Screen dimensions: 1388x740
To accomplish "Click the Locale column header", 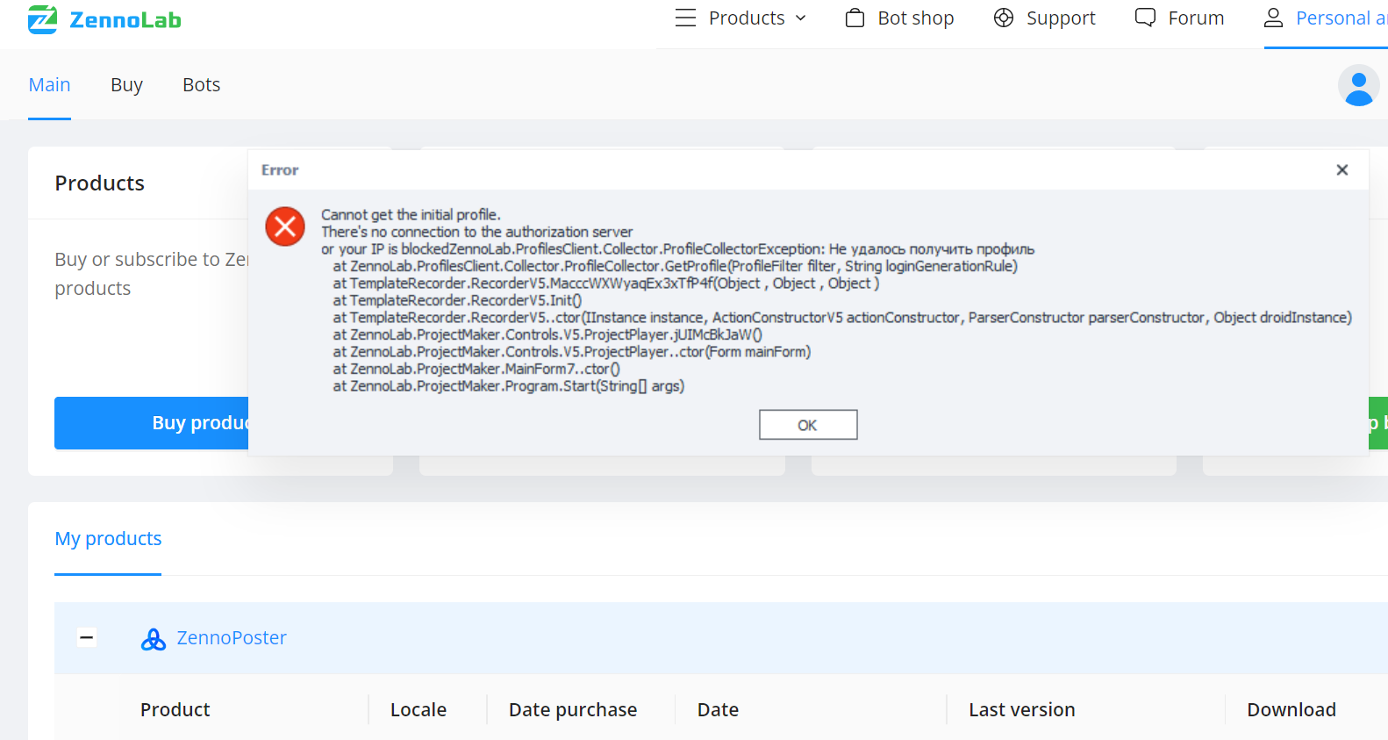I will click(x=419, y=709).
